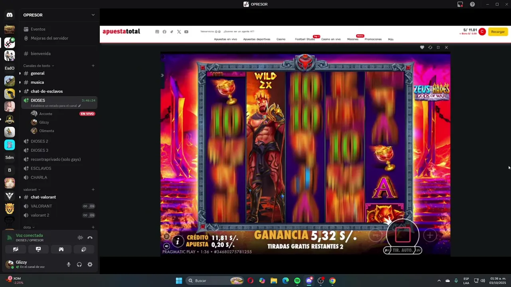Increase bet with plus button
Screen dimensions: 511x287
(x=430, y=236)
